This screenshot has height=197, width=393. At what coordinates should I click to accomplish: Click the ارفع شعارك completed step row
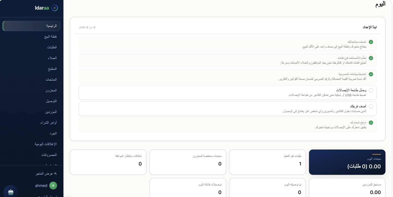click(x=228, y=125)
